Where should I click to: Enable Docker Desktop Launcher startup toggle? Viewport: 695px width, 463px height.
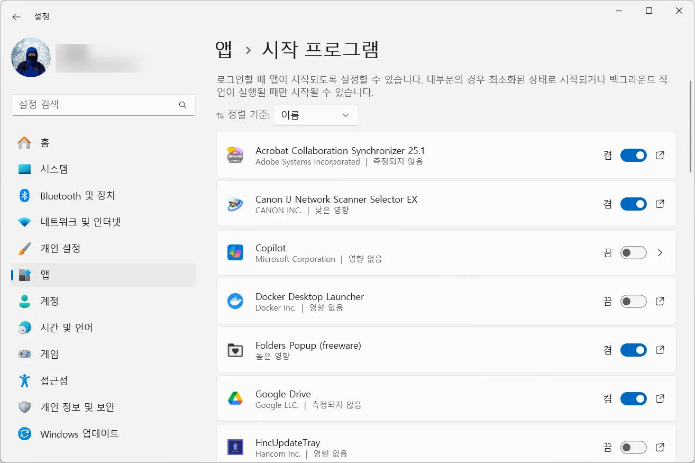633,301
